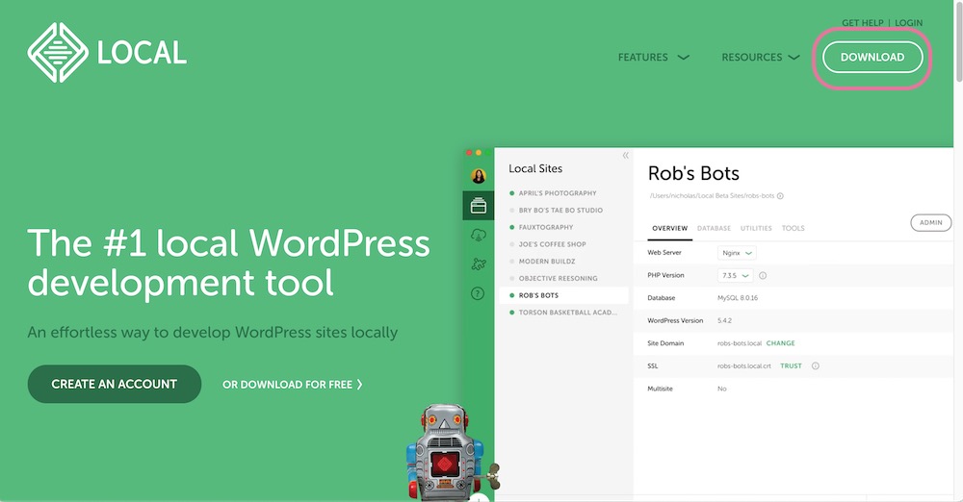Click the Admin button

[931, 223]
